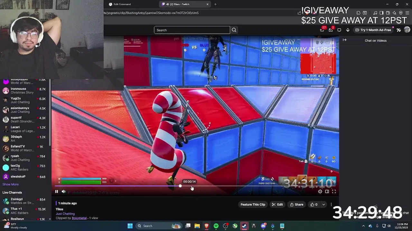Image resolution: width=412 pixels, height=231 pixels.
Task: Open the browser Extensions puzzle icon
Action: [x=358, y=13]
